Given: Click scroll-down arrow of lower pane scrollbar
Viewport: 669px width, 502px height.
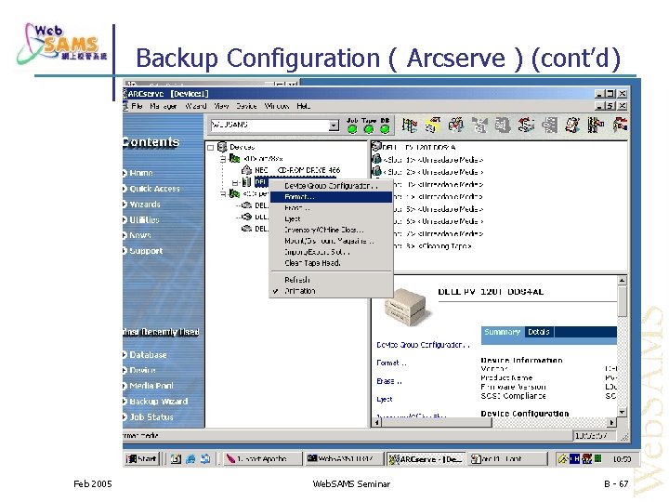Looking at the screenshot, I should click(x=622, y=413).
